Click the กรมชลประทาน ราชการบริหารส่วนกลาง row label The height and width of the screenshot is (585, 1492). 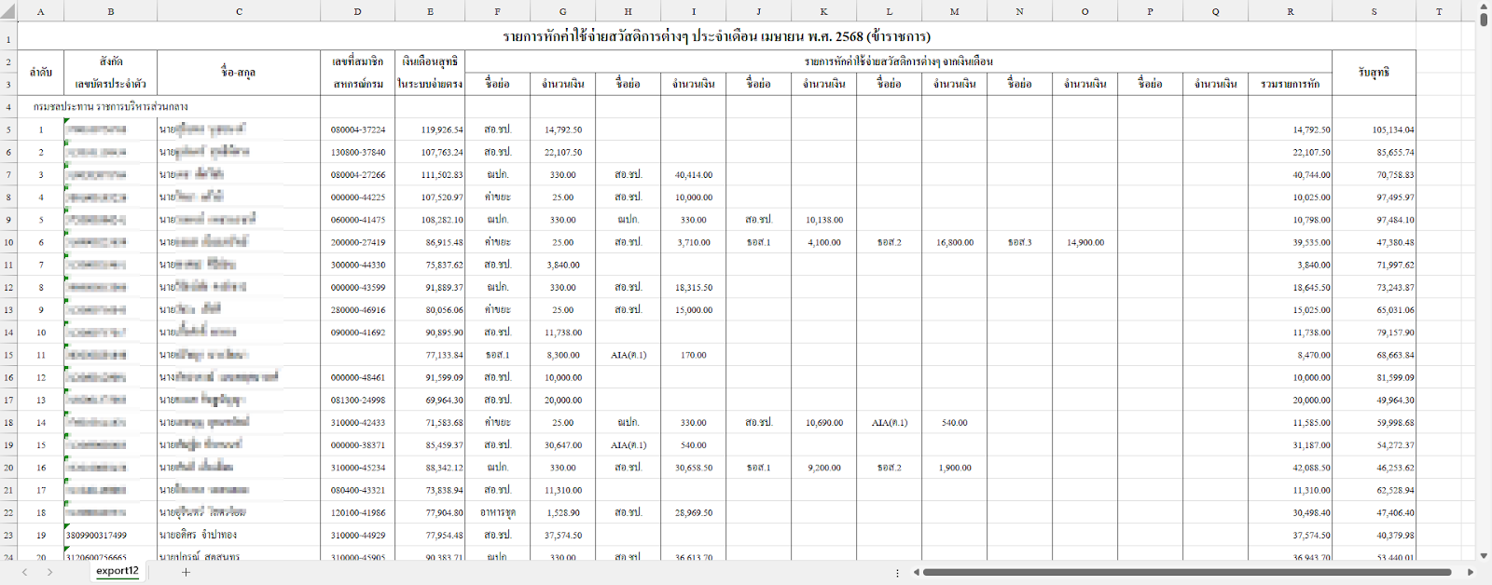point(110,107)
